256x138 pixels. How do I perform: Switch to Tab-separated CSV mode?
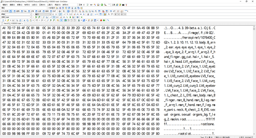(x=24, y=11)
